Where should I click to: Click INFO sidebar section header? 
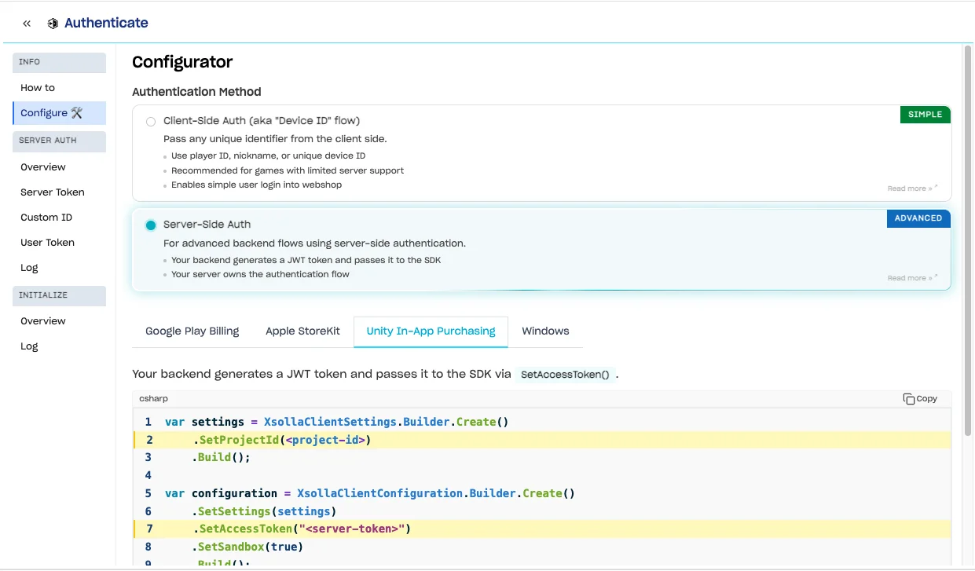coord(60,62)
